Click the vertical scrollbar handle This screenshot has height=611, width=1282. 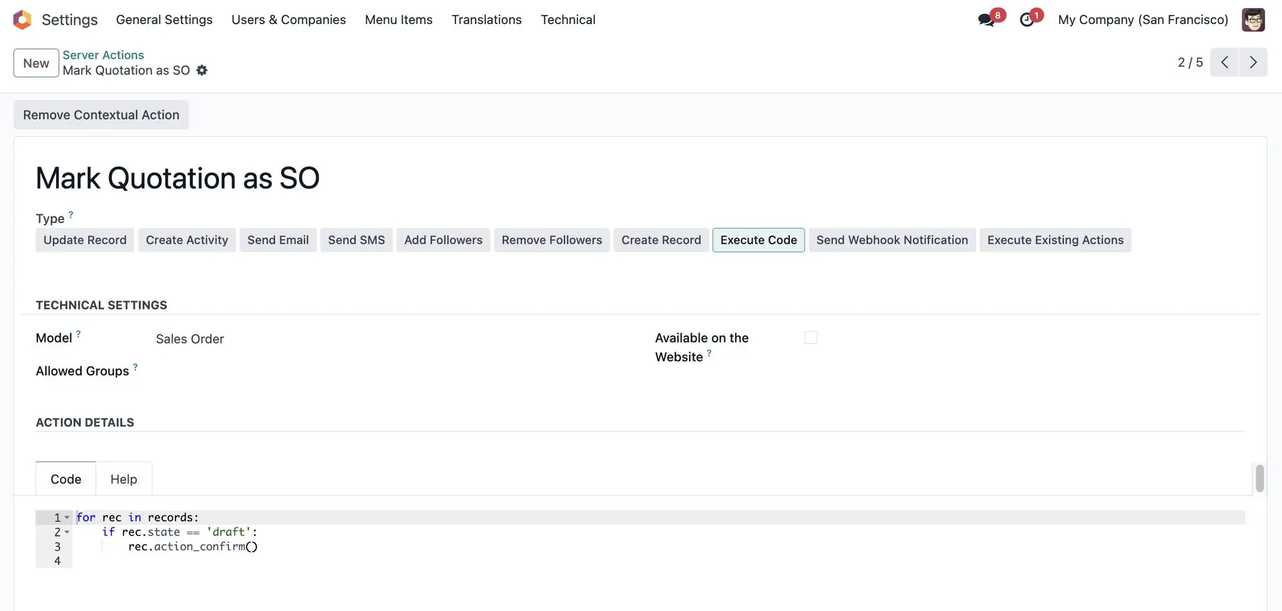coord(1259,478)
